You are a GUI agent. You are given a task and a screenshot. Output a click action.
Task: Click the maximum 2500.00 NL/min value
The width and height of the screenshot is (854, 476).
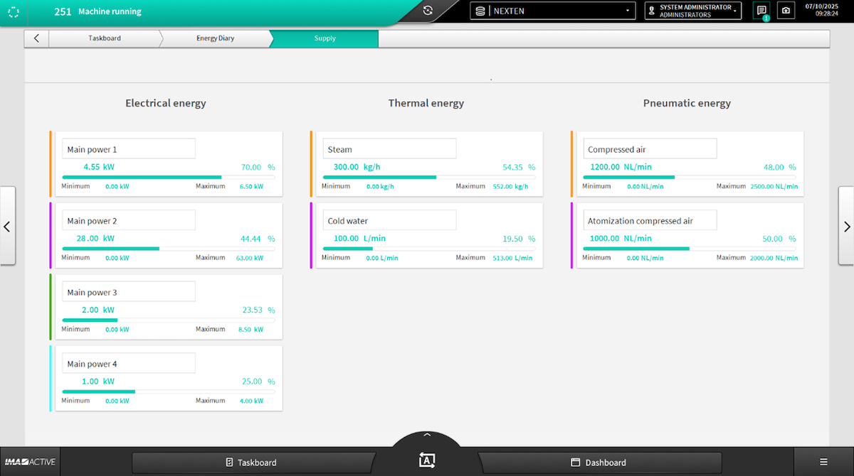click(774, 187)
